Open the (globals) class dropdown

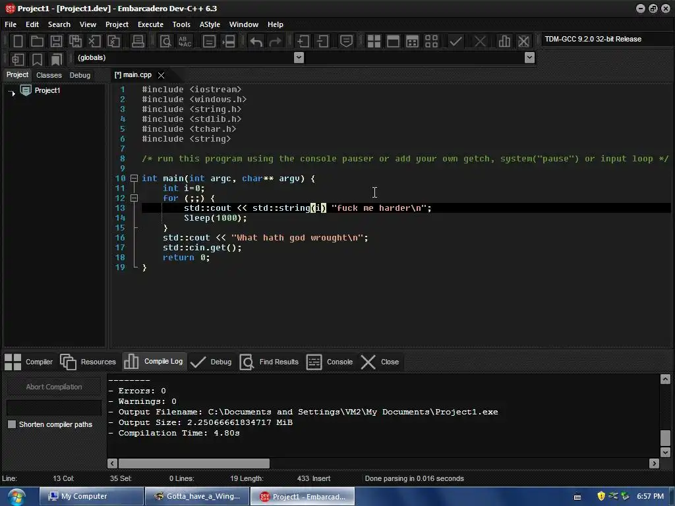[x=299, y=58]
